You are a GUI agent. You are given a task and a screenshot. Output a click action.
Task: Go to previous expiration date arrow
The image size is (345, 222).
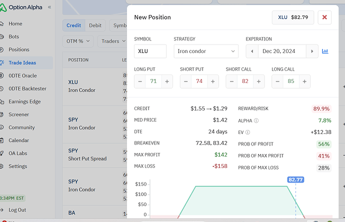point(252,51)
